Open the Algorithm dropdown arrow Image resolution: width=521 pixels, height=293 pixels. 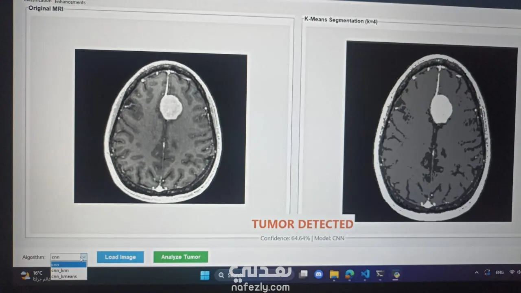click(83, 257)
